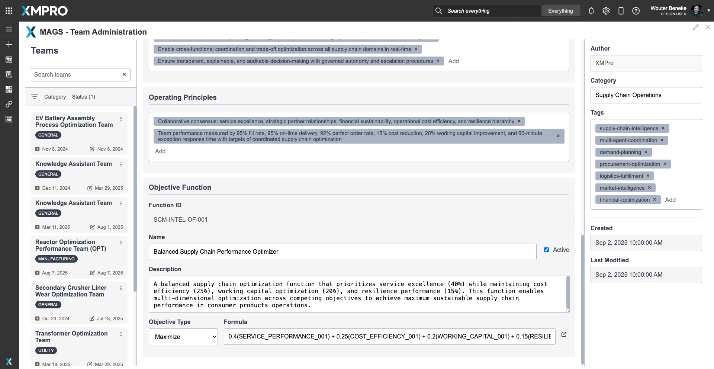The height and width of the screenshot is (369, 714).
Task: Select the Category filter option
Action: 55,97
